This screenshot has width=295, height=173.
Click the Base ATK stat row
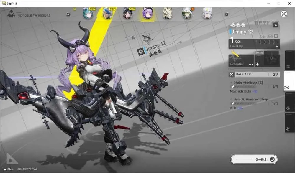click(x=254, y=74)
